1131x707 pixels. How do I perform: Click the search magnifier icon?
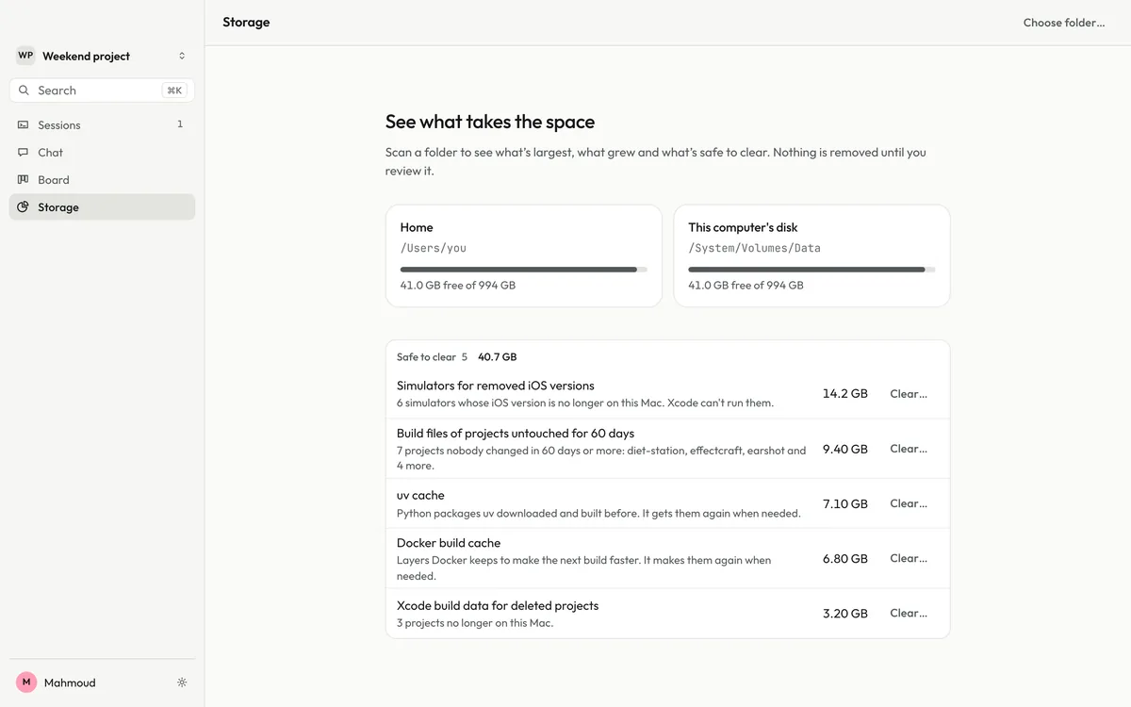(x=25, y=90)
